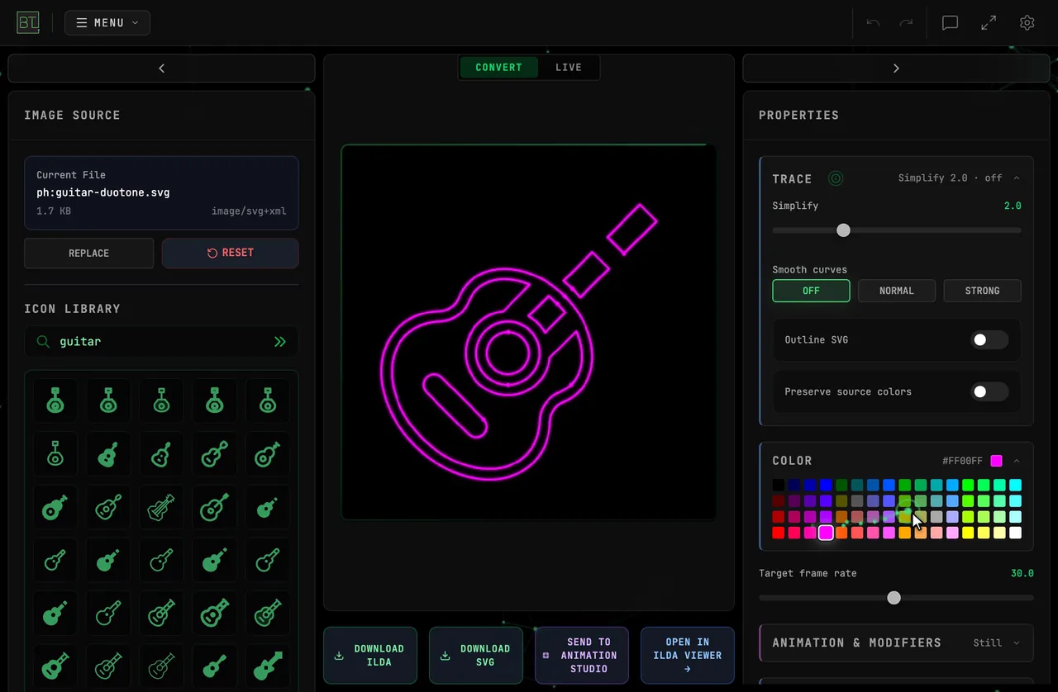The image size is (1058, 692).
Task: Select the white color swatch
Action: click(x=1016, y=533)
